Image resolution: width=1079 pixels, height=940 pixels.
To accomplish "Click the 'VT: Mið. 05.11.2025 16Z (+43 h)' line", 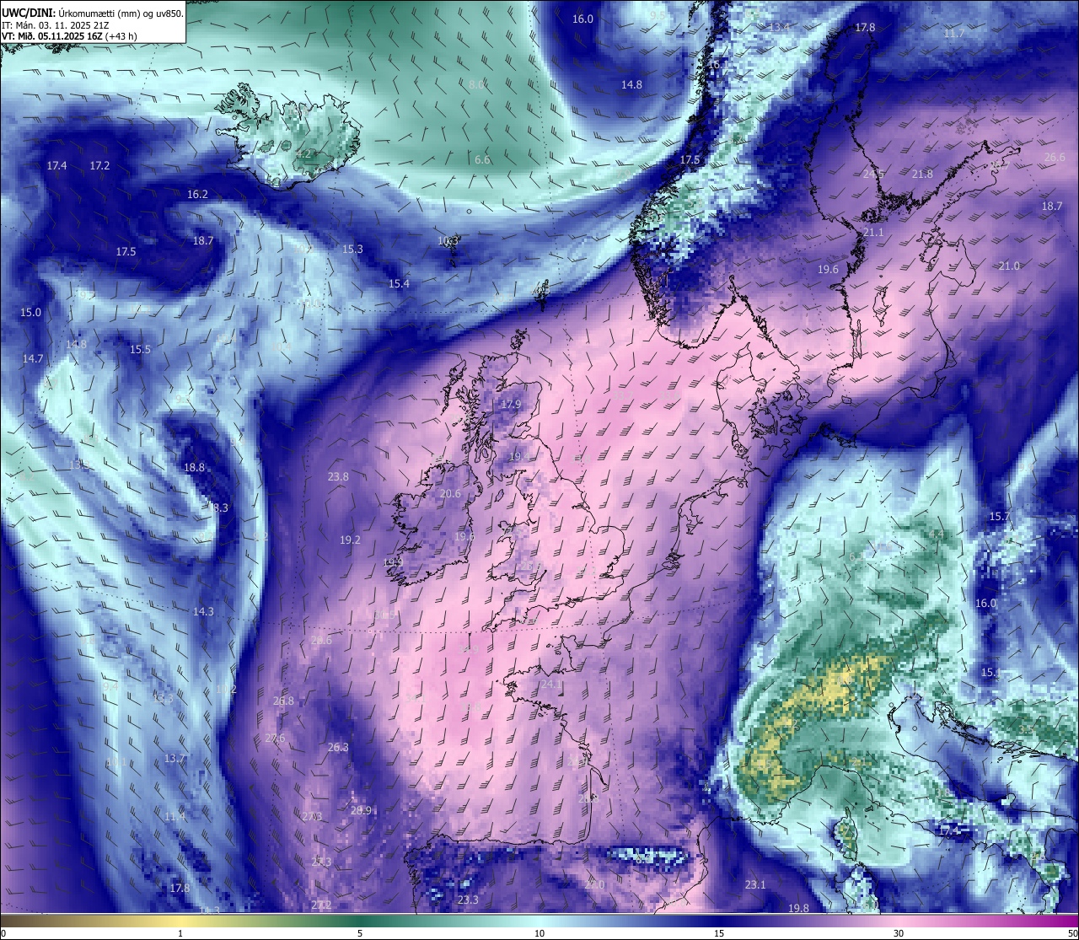I will [x=69, y=35].
